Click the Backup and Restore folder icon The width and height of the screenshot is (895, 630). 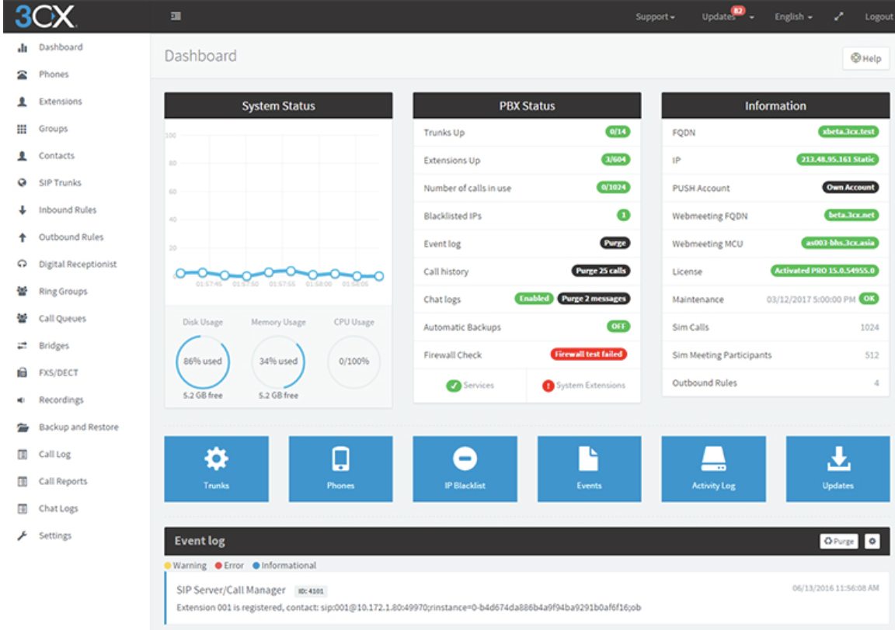pos(23,427)
